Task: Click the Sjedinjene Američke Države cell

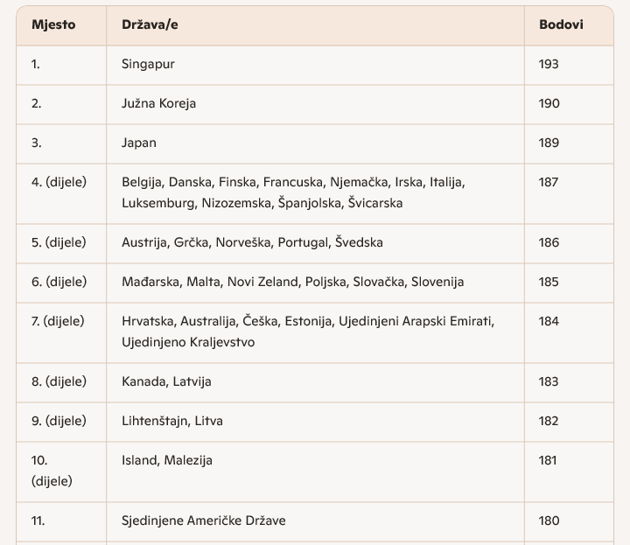Action: tap(203, 521)
